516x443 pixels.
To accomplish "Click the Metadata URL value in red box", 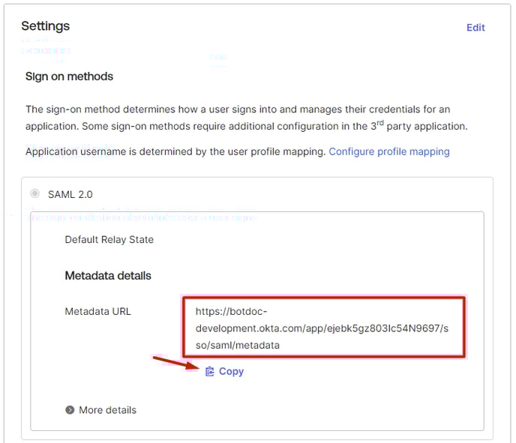I will (324, 328).
